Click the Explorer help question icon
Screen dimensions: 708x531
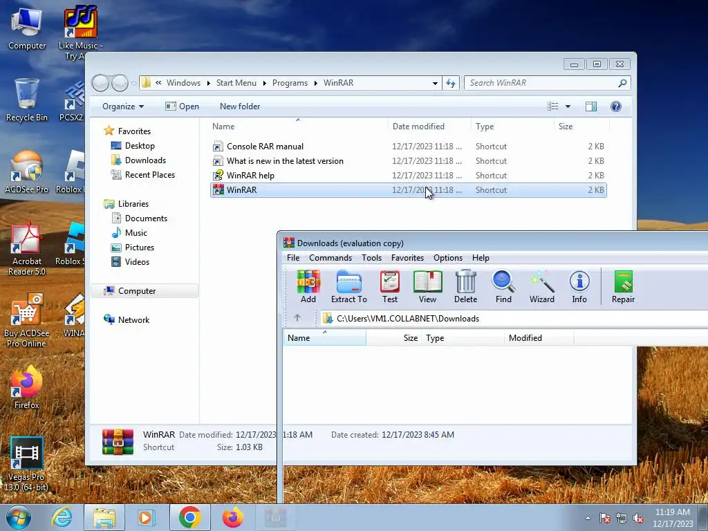point(615,106)
